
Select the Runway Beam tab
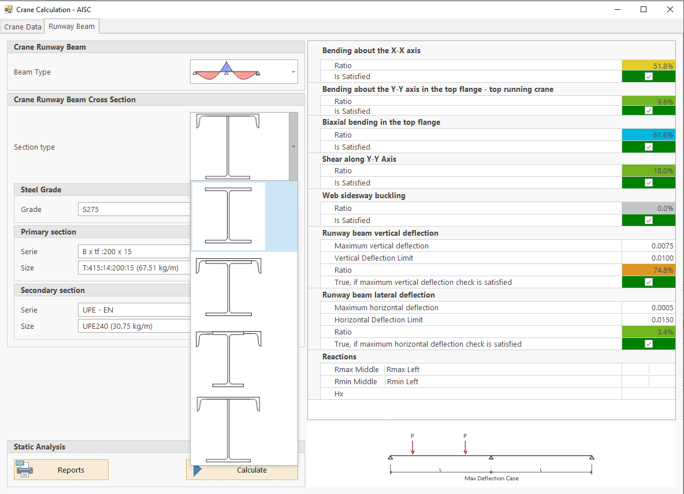click(x=72, y=27)
